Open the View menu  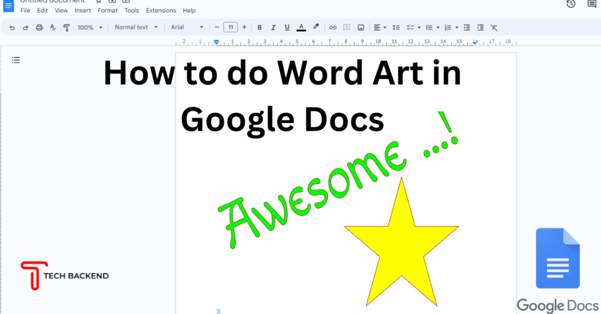[x=61, y=11]
